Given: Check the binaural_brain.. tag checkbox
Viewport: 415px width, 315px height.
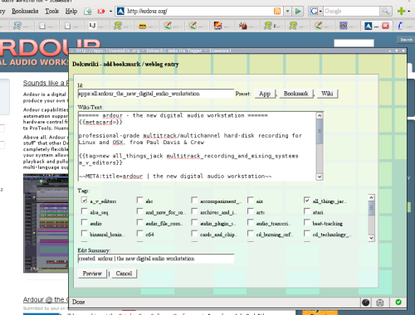Looking at the screenshot, I should pos(85,234).
